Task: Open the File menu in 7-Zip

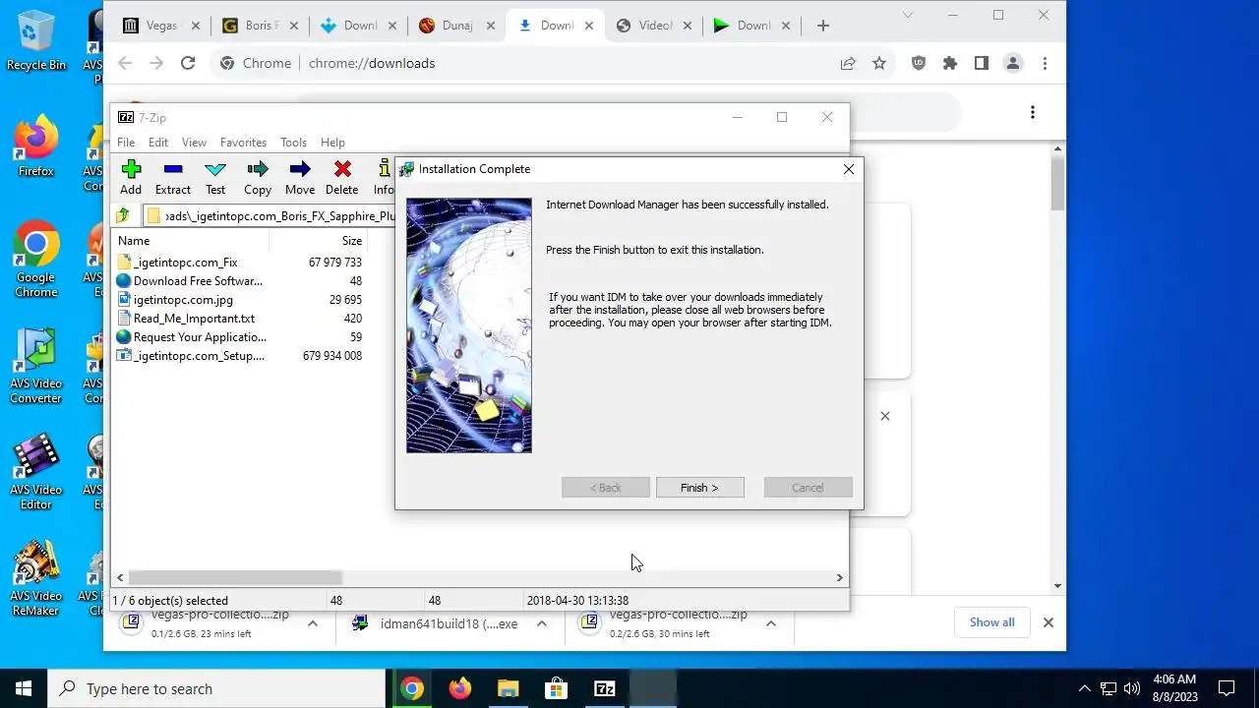Action: (126, 143)
